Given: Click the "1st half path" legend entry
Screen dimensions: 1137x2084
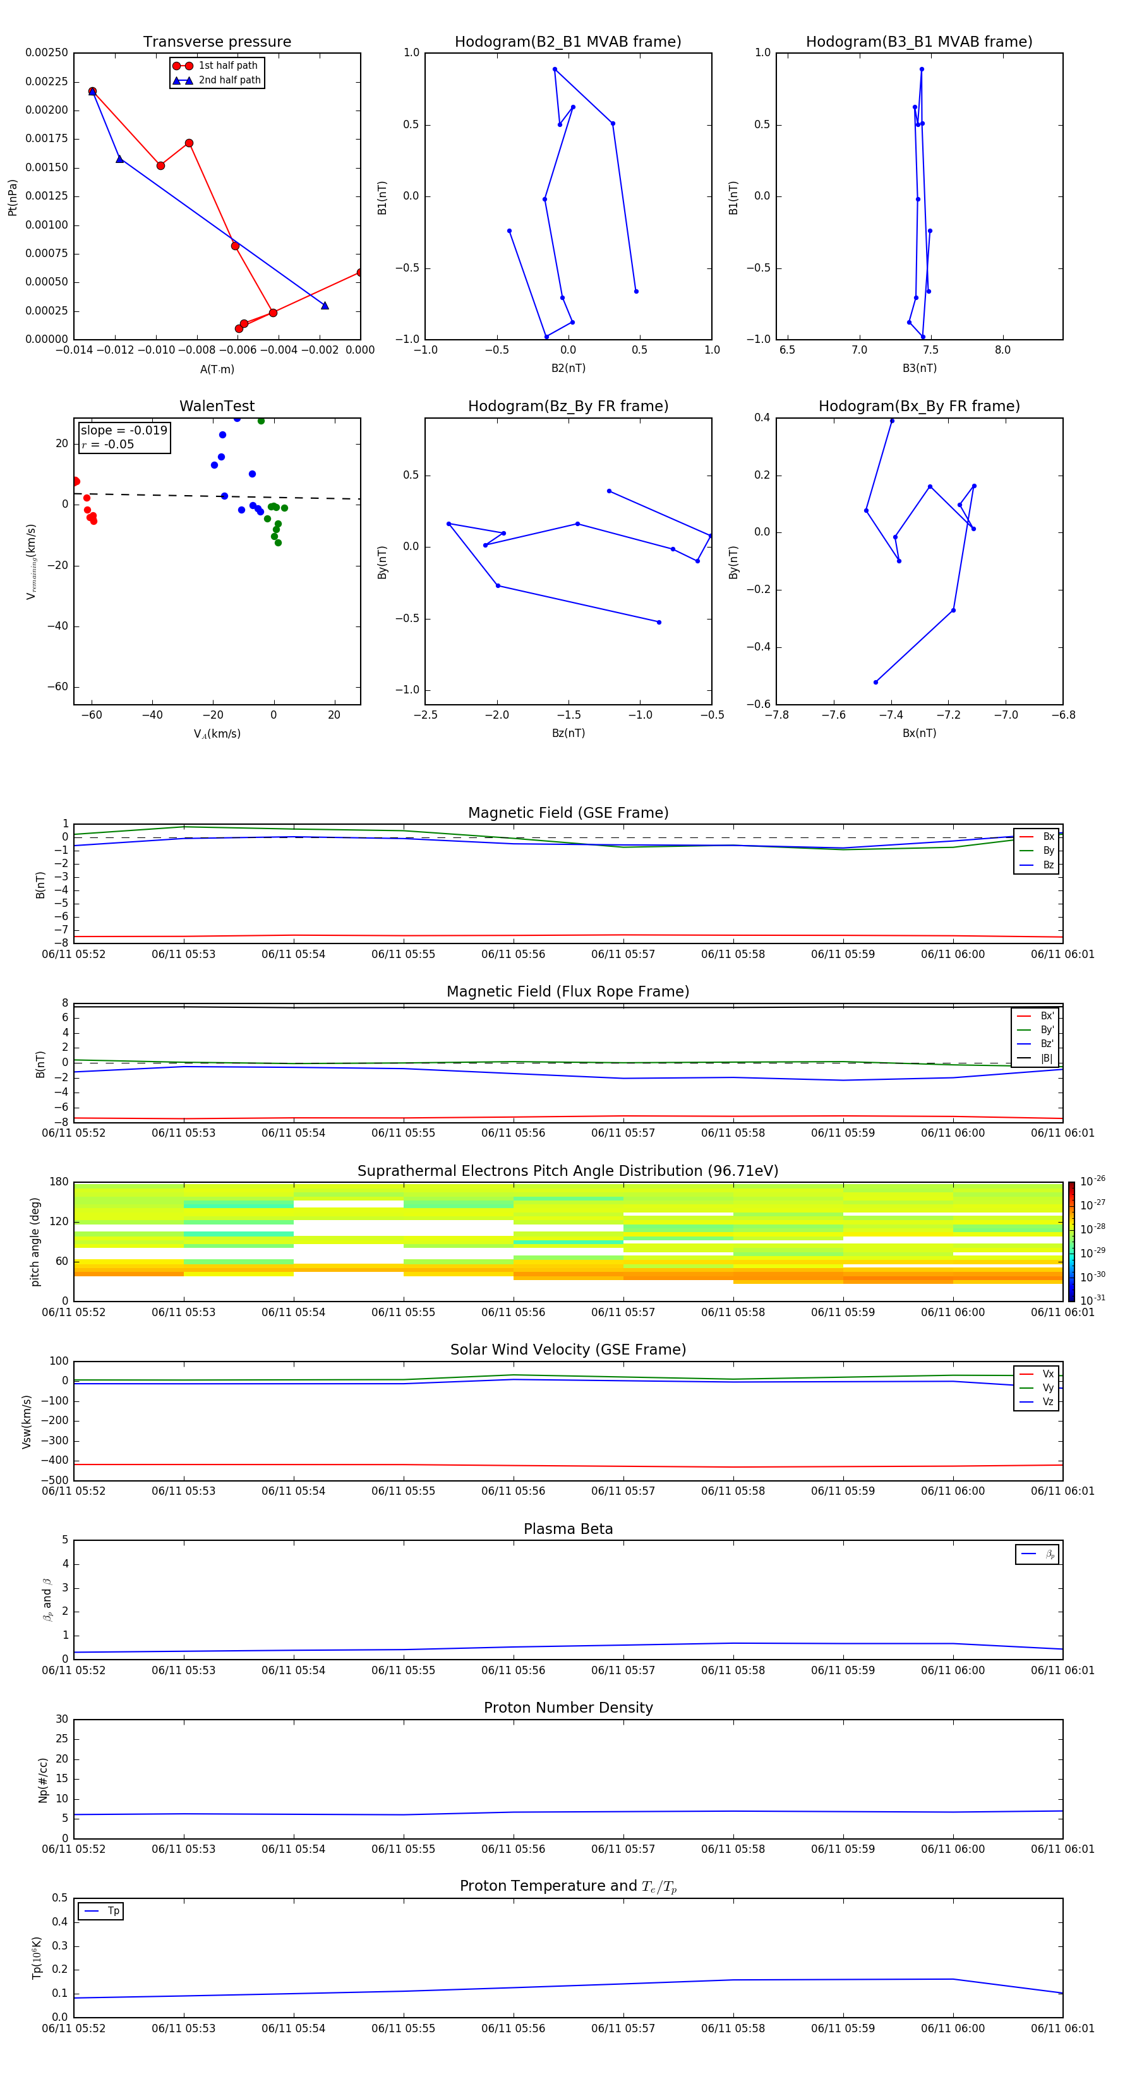Looking at the screenshot, I should pos(216,66).
